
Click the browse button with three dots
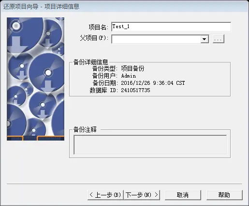point(219,39)
